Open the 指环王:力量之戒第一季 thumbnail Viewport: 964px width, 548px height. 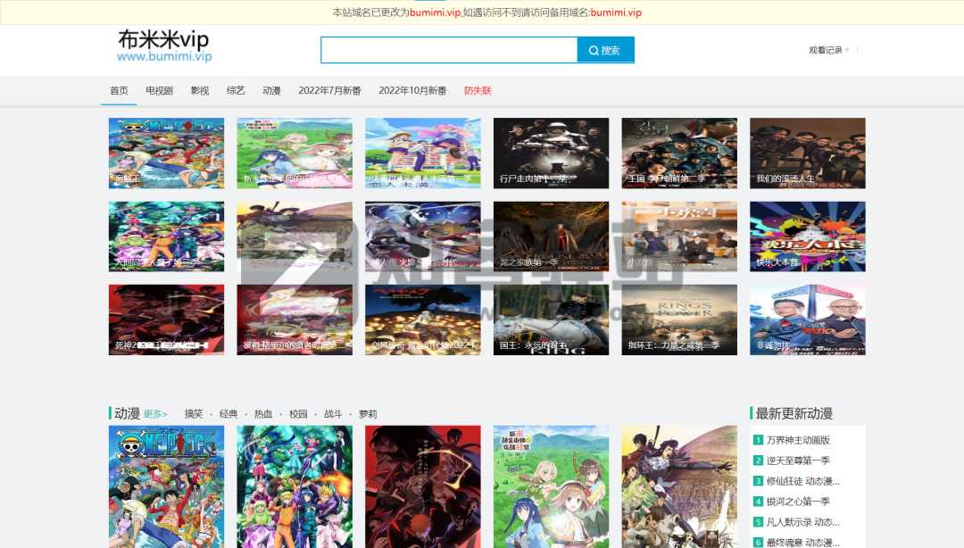click(x=678, y=320)
